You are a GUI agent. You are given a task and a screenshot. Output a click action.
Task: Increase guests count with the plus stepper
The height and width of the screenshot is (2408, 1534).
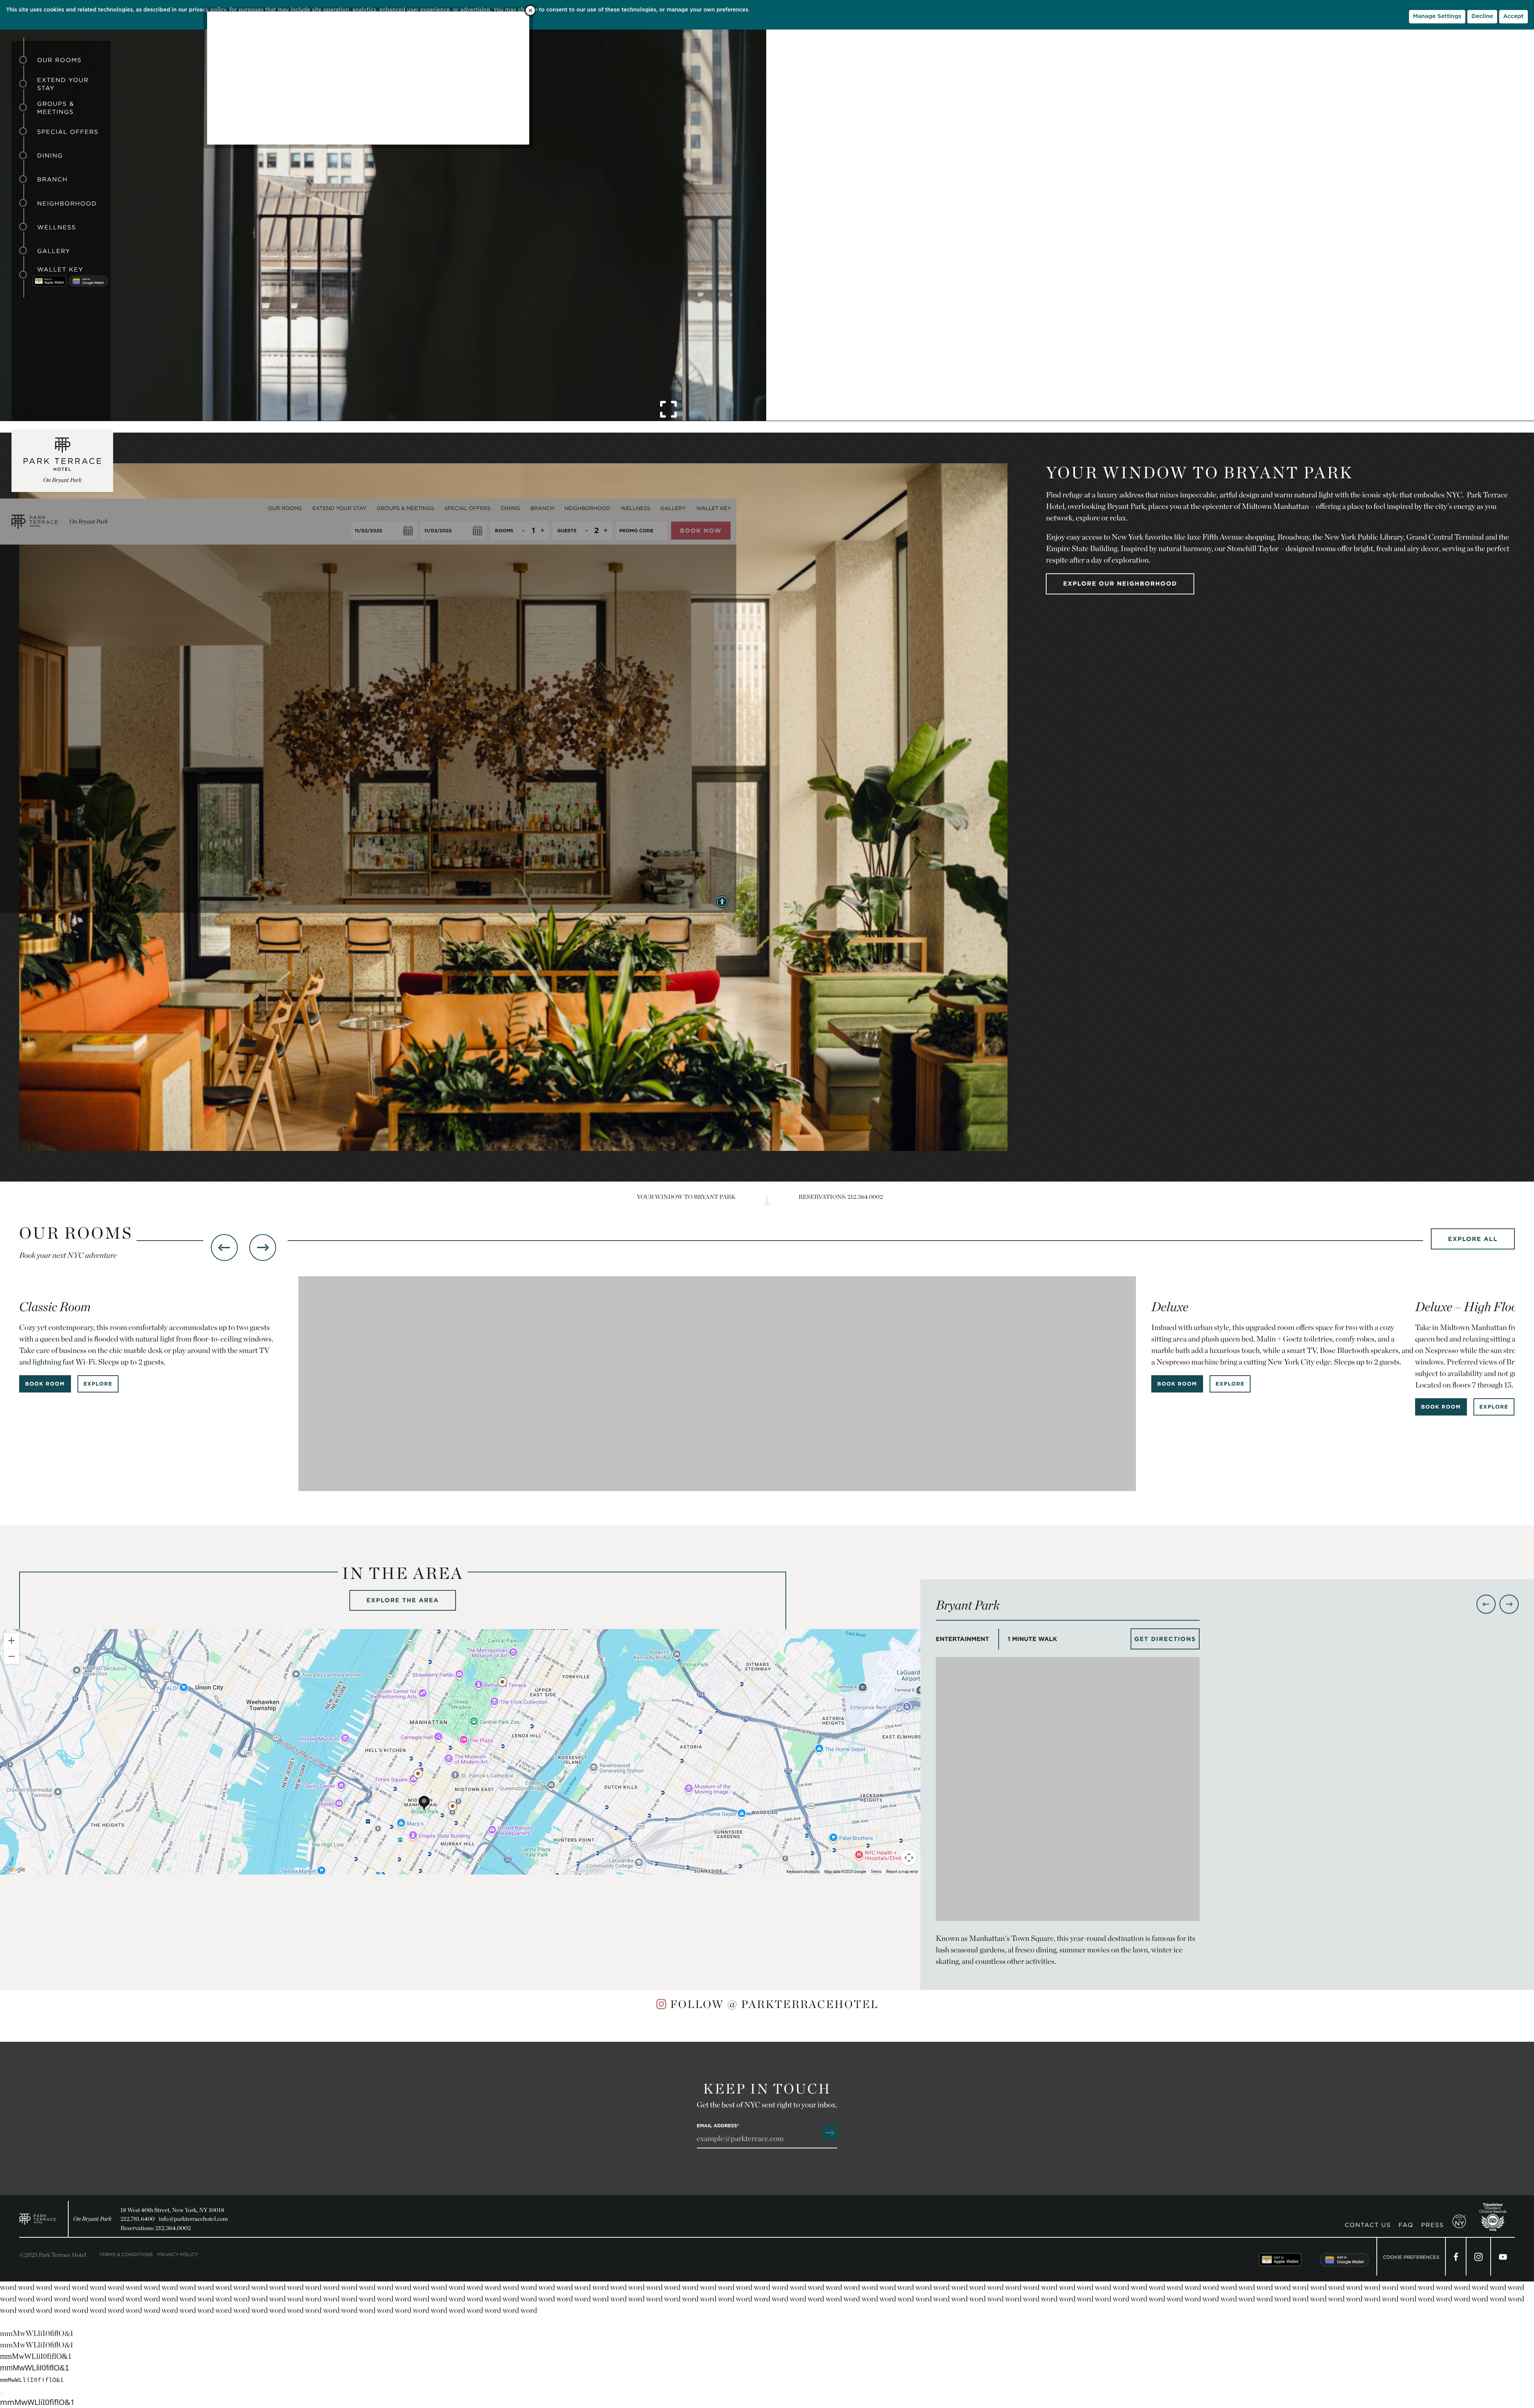(605, 531)
